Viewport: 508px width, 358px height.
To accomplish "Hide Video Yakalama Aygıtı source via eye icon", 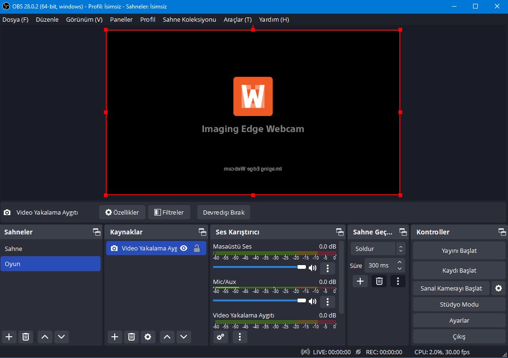I will (x=184, y=248).
